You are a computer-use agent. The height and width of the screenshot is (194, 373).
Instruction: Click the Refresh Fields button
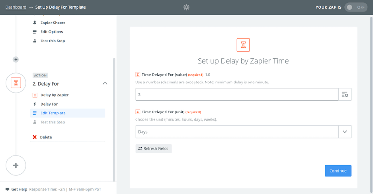click(x=154, y=148)
